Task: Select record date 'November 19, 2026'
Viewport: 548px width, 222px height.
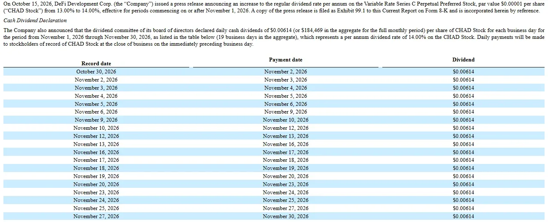Action: tap(96, 176)
